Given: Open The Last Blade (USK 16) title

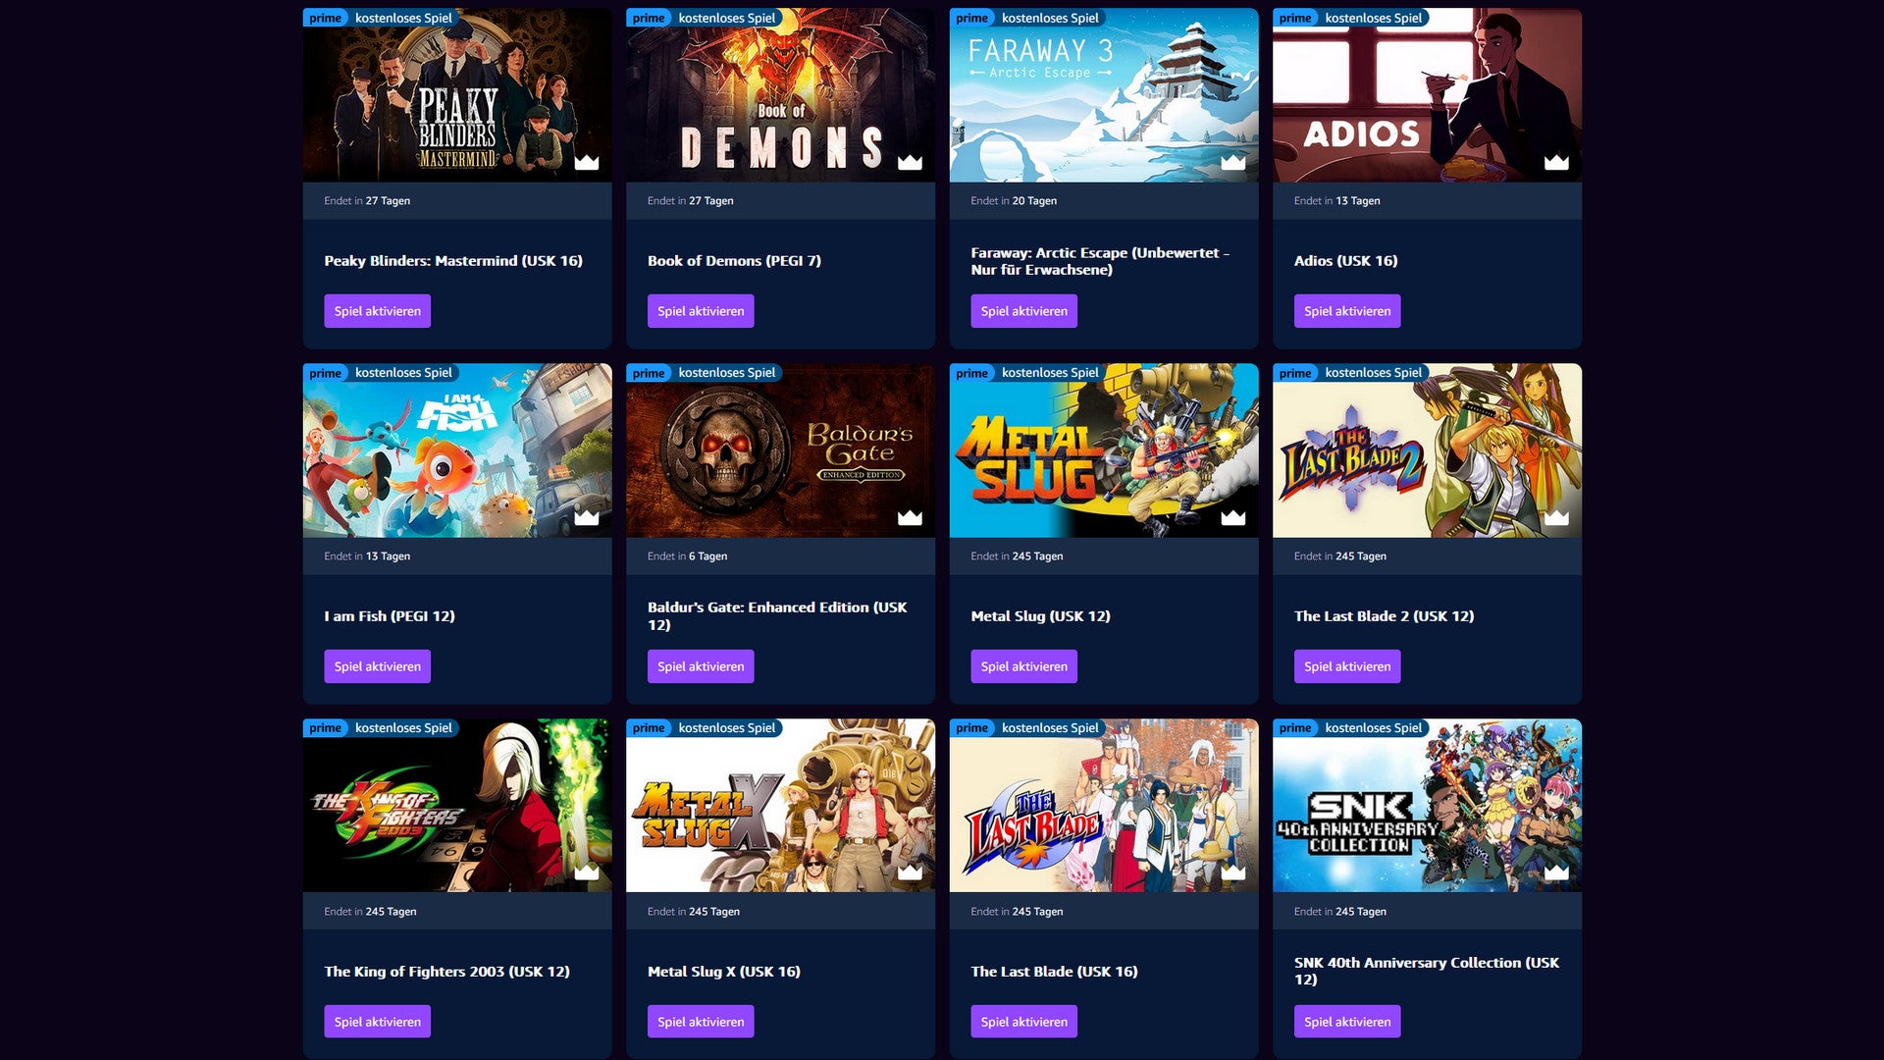Looking at the screenshot, I should pyautogui.click(x=1054, y=972).
